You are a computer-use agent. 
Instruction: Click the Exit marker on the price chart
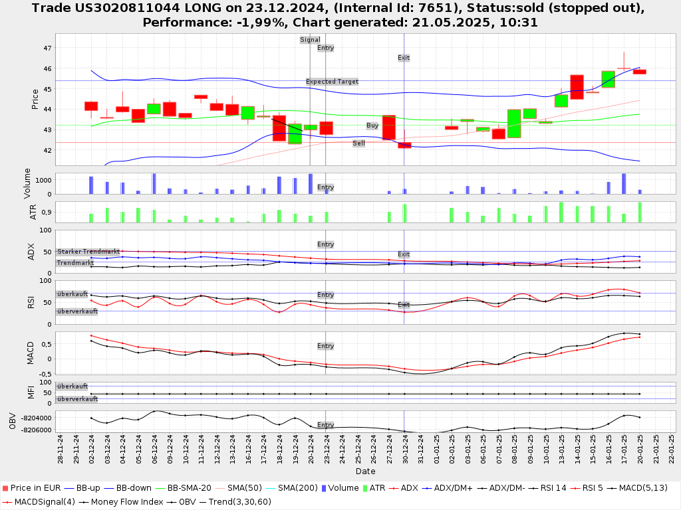pos(404,58)
